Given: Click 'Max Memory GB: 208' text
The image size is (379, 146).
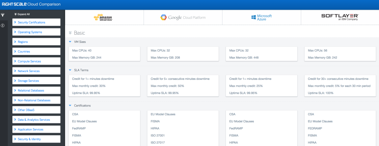Looking at the screenshot, I should click(165, 57).
